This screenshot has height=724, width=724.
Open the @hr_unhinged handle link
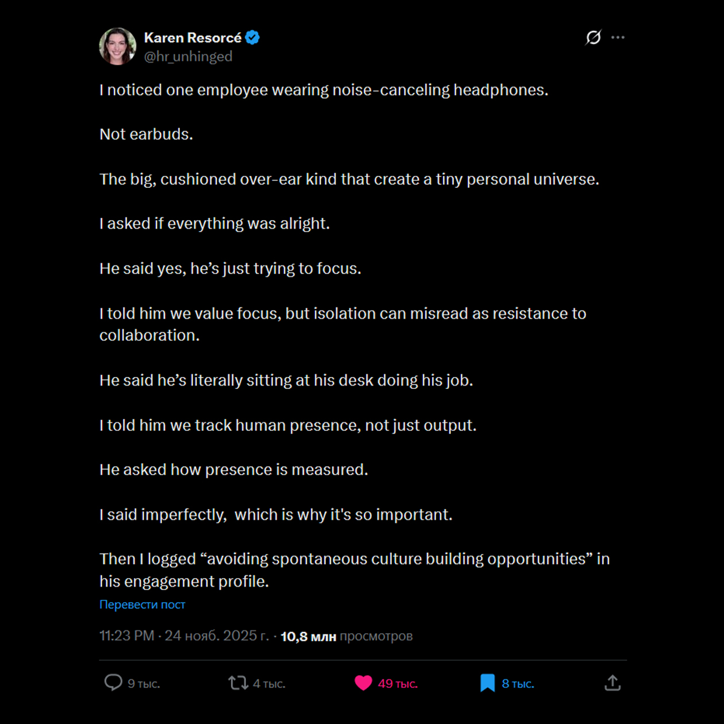[x=188, y=56]
